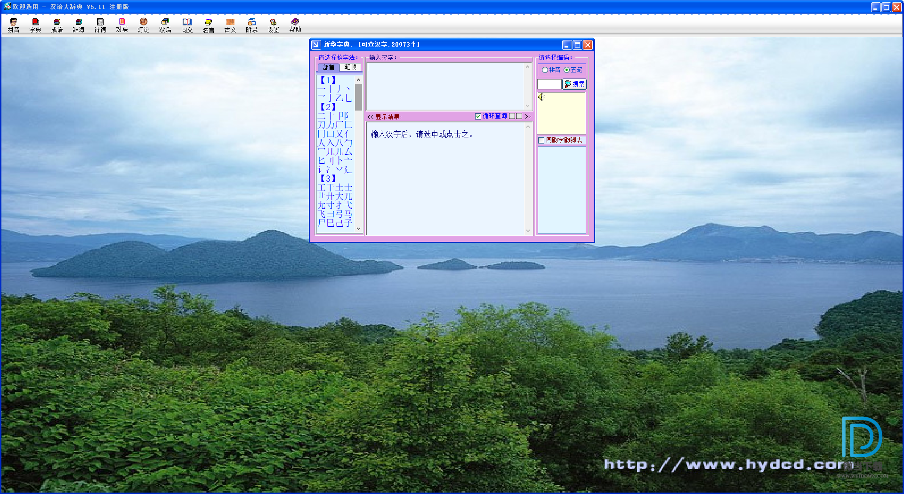Image resolution: width=904 pixels, height=494 pixels.
Task: Select the 【2】 stroke-count heading
Action: click(328, 107)
